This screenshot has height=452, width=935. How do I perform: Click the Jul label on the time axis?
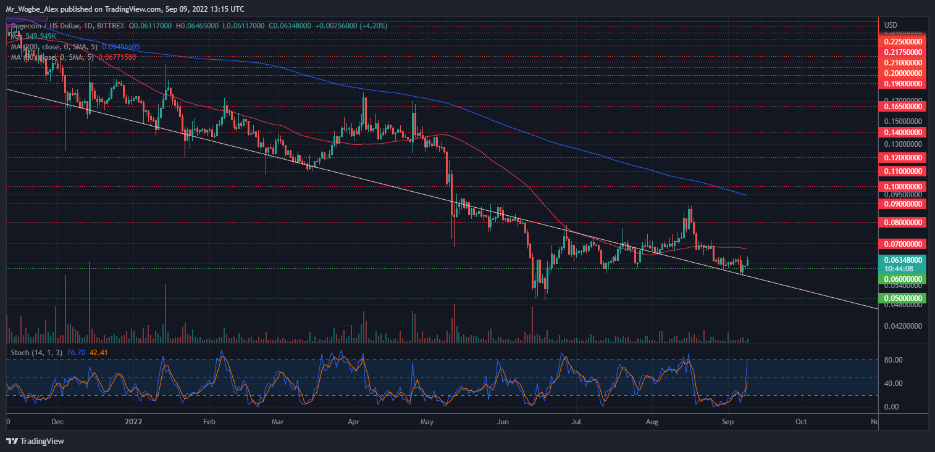pyautogui.click(x=575, y=422)
